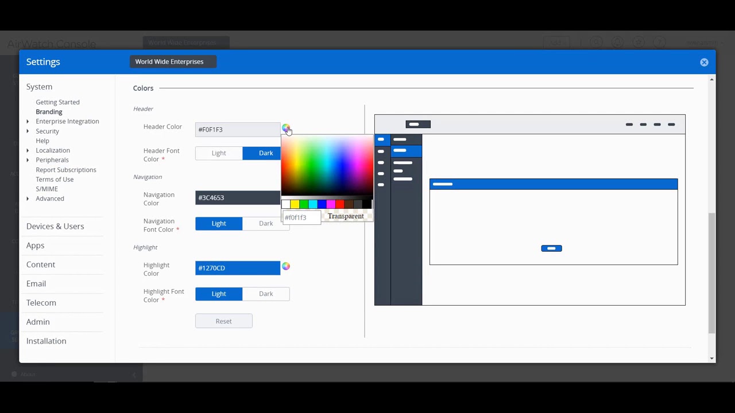Click the Header Color picker wheel icon
This screenshot has height=413, width=735.
tap(286, 128)
